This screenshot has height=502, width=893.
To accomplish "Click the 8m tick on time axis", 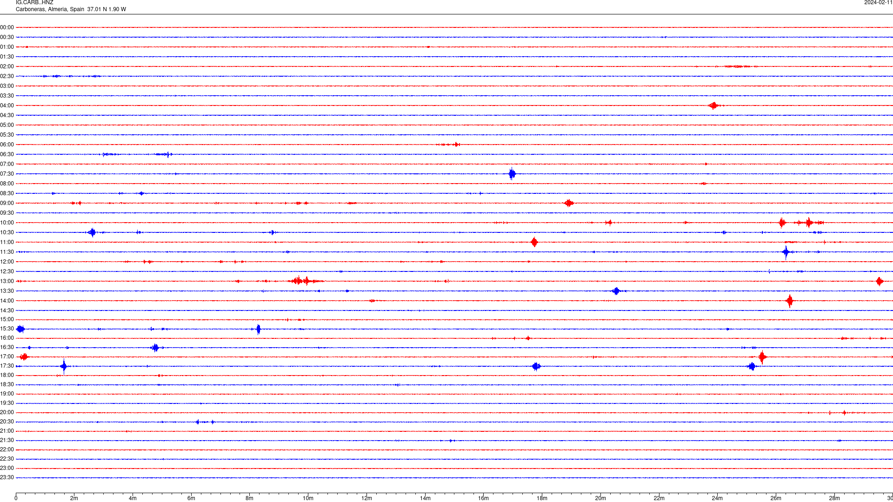I will coord(250,498).
